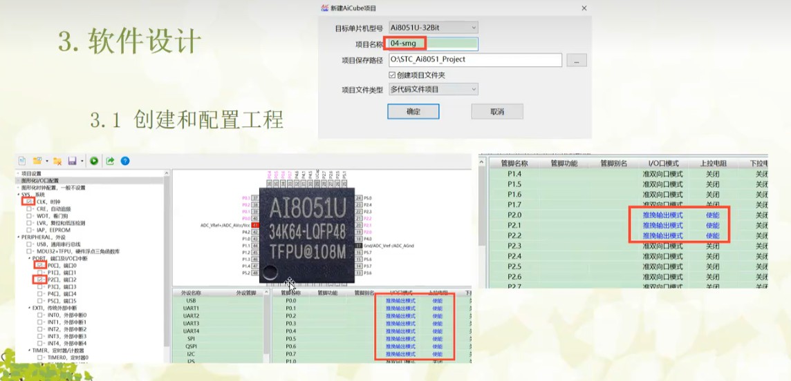
Task: Click pin 17 black box on chip
Action: pos(359,246)
